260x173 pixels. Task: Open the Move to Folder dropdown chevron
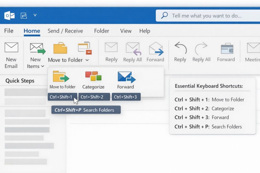(x=87, y=60)
